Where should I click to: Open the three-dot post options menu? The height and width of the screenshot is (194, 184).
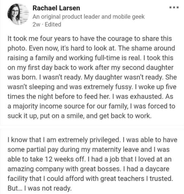click(x=174, y=8)
